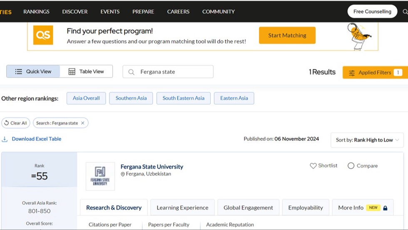Viewport: 408px width, 230px height.
Task: Open Applied Filters panel
Action: click(x=375, y=72)
